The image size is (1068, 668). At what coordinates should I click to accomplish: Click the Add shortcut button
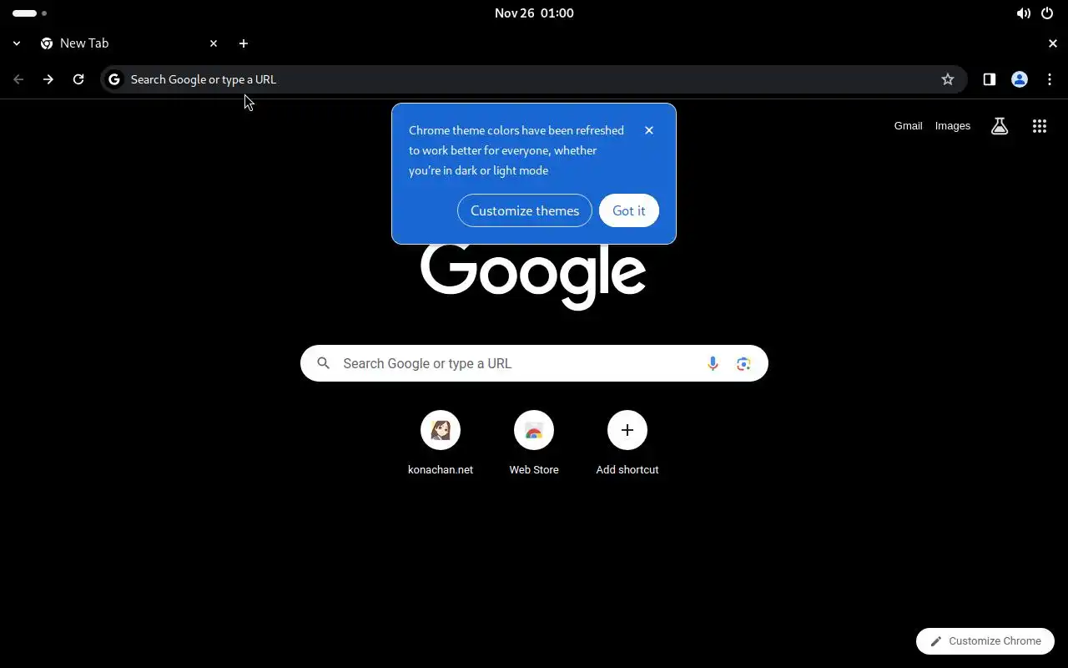click(627, 444)
